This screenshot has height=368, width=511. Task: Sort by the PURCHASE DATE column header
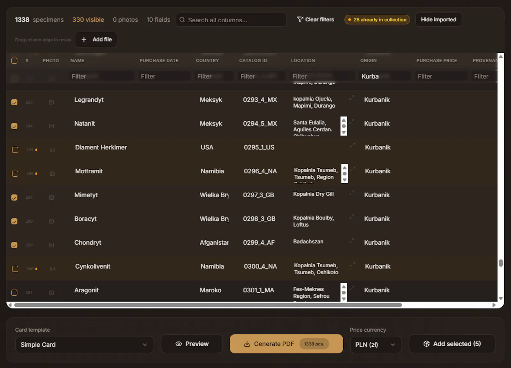click(159, 60)
